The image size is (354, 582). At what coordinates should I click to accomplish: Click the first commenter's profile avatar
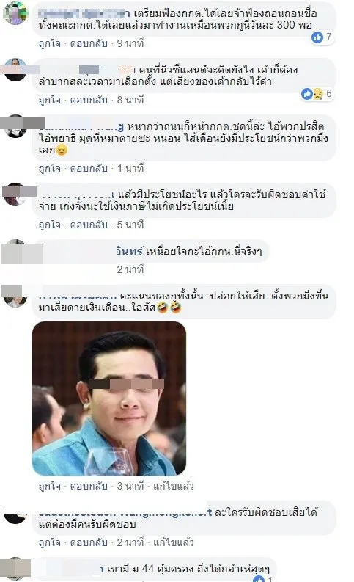coord(15,13)
